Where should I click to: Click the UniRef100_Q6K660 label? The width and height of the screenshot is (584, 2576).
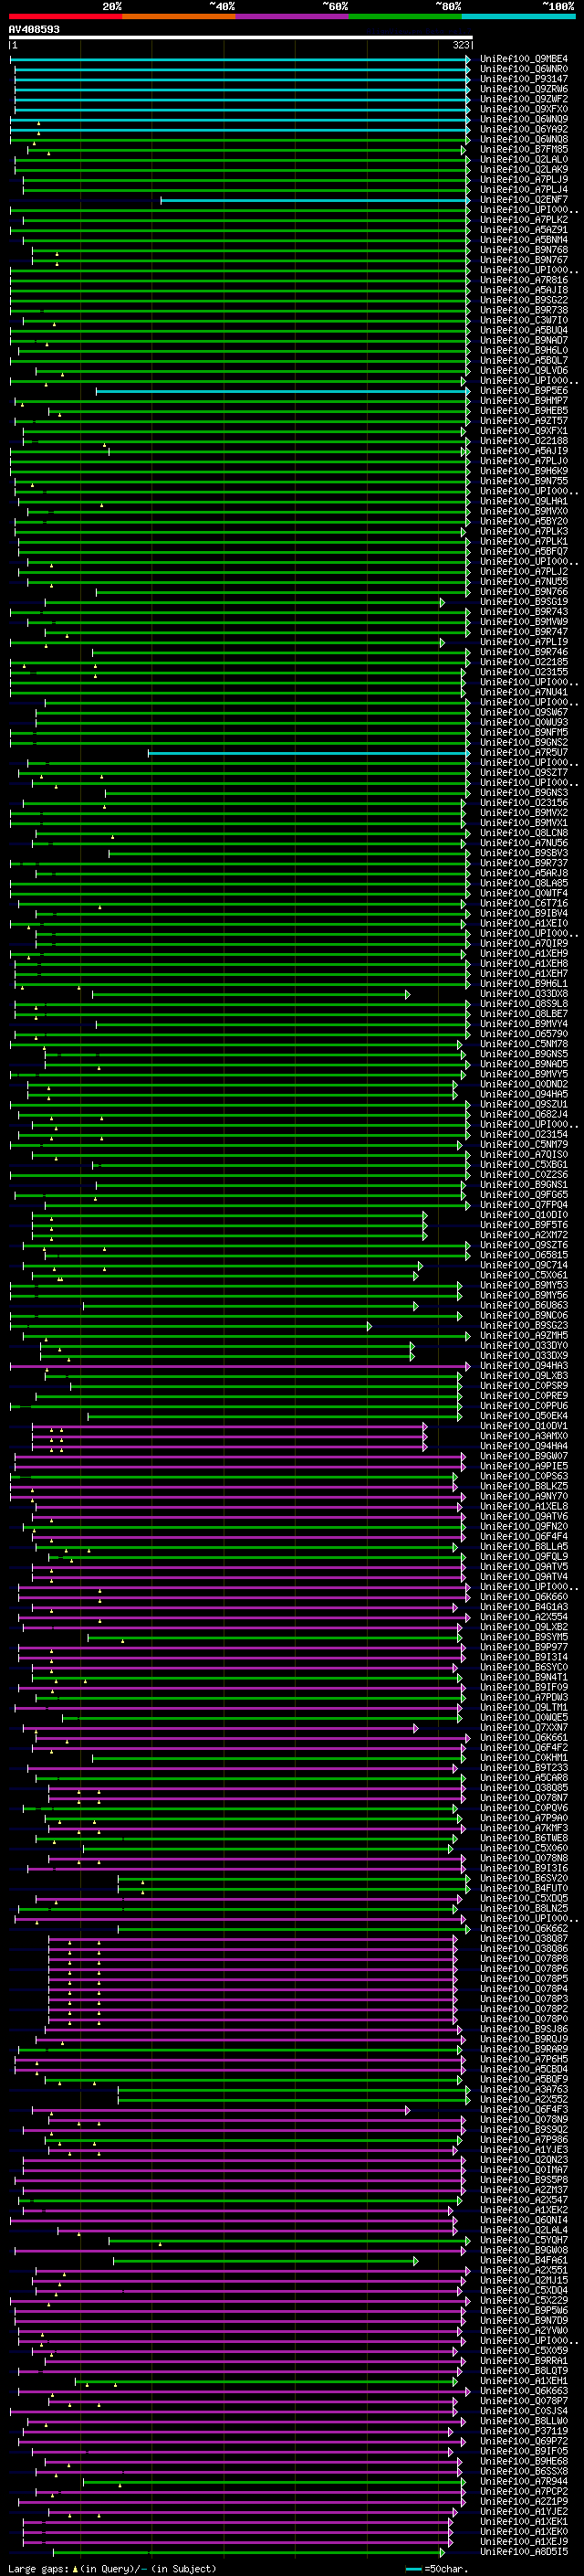click(x=524, y=1597)
